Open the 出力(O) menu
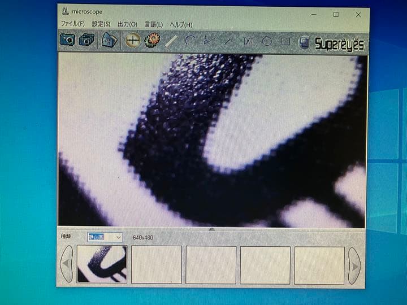Viewport: 407px width, 305px height. pyautogui.click(x=127, y=24)
